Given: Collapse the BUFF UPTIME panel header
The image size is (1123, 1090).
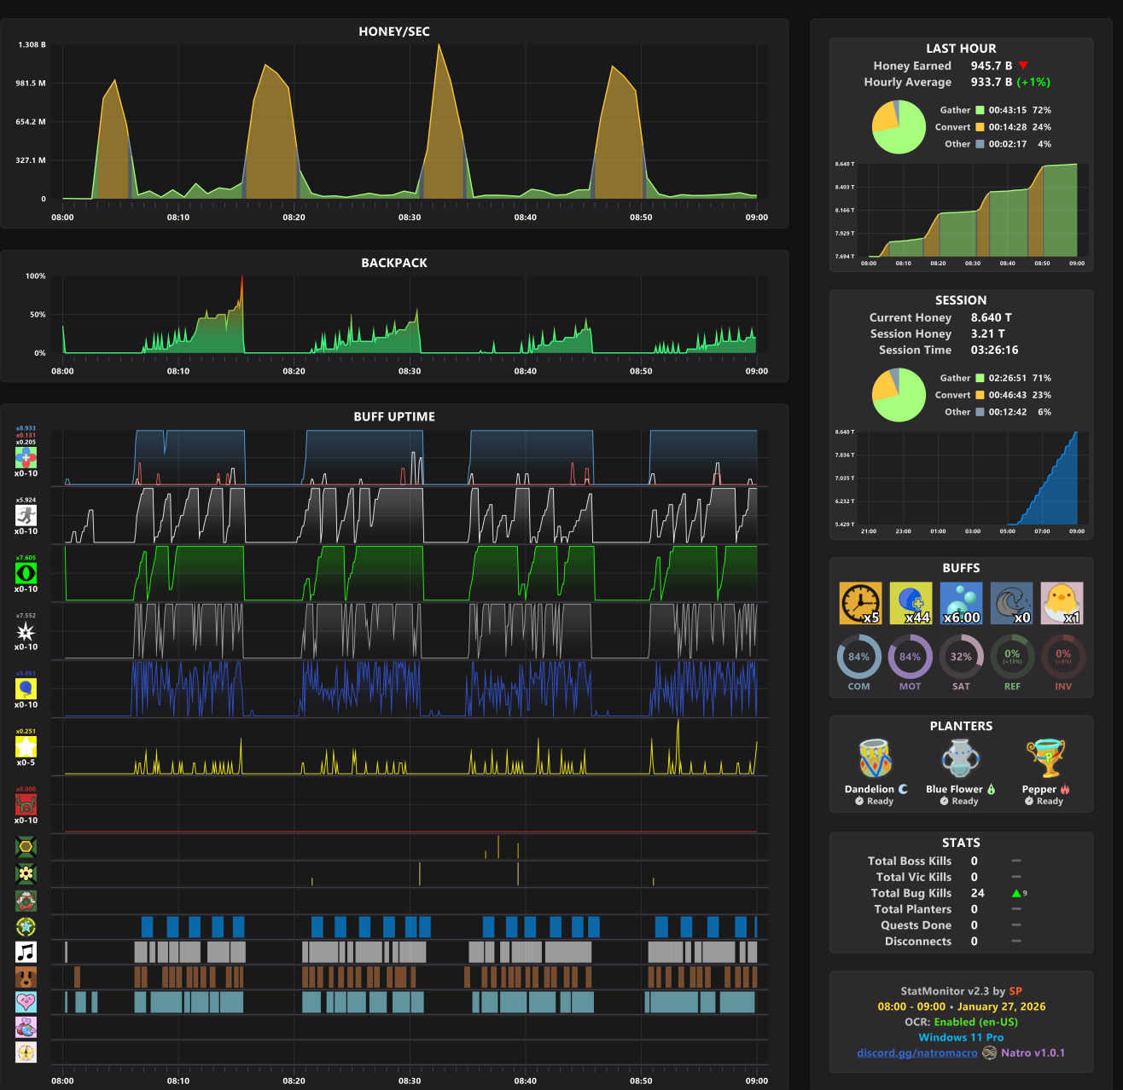Looking at the screenshot, I should (x=393, y=417).
